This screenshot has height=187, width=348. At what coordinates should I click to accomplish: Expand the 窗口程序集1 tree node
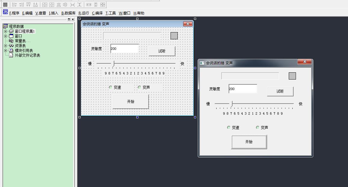pyautogui.click(x=5, y=31)
